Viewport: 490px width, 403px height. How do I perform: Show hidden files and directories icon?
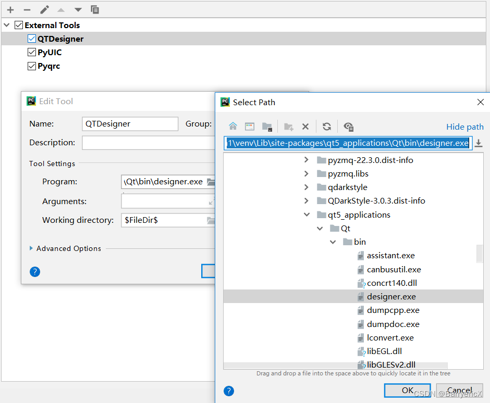coord(348,127)
